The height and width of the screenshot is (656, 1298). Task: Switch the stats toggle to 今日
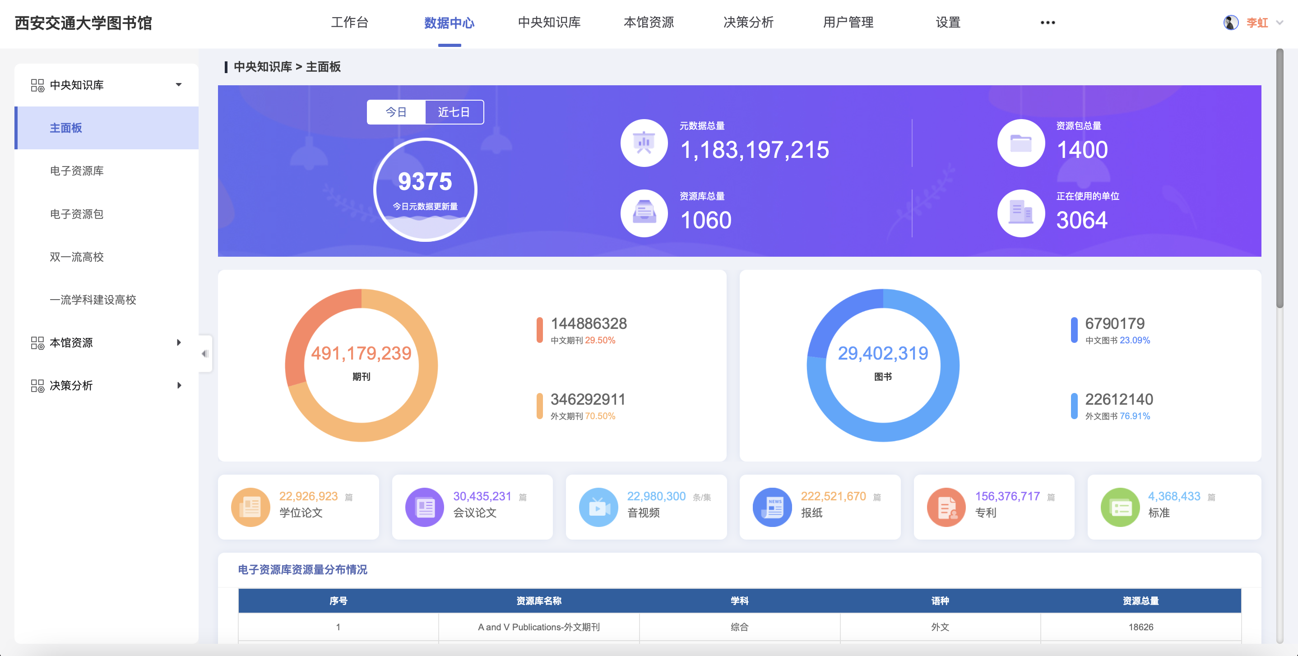(x=396, y=112)
